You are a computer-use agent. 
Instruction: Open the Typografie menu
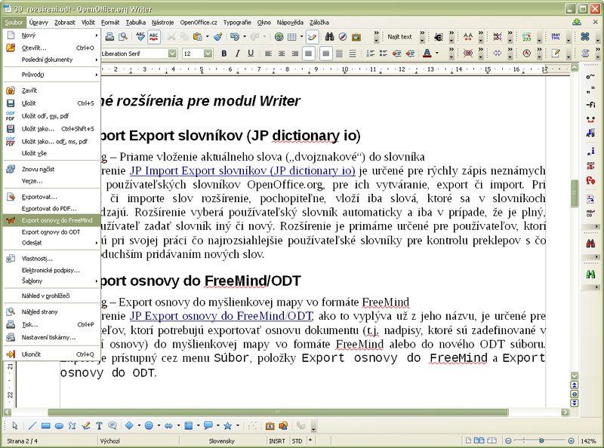click(x=237, y=23)
